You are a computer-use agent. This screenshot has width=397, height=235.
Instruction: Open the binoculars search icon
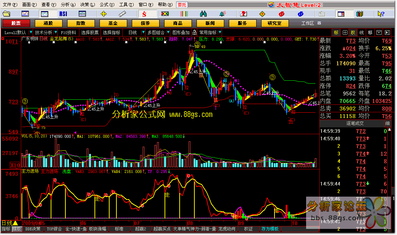point(203,14)
